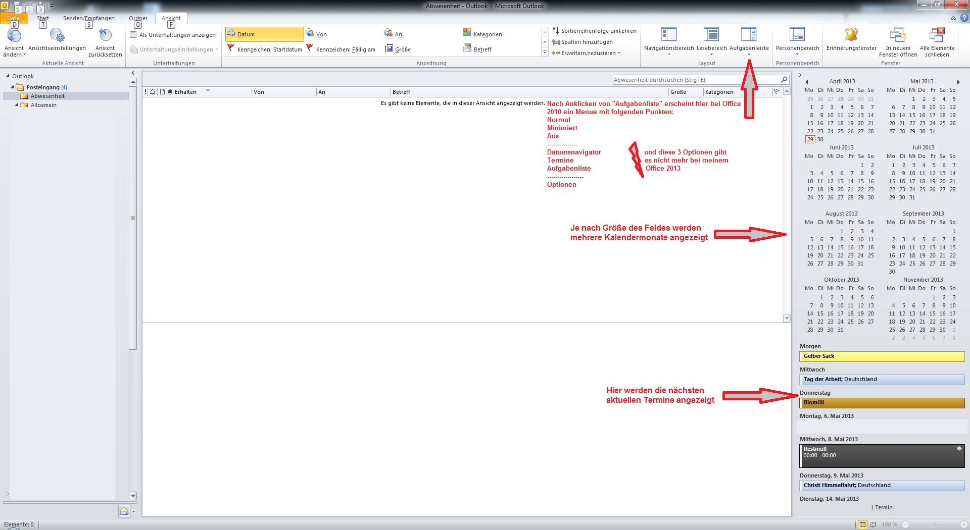Open Erweitern/reduzieren dropdown

pos(586,53)
